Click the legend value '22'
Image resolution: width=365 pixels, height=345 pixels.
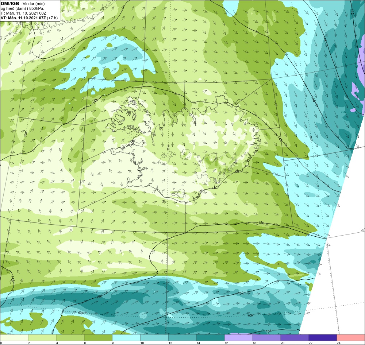310,343
